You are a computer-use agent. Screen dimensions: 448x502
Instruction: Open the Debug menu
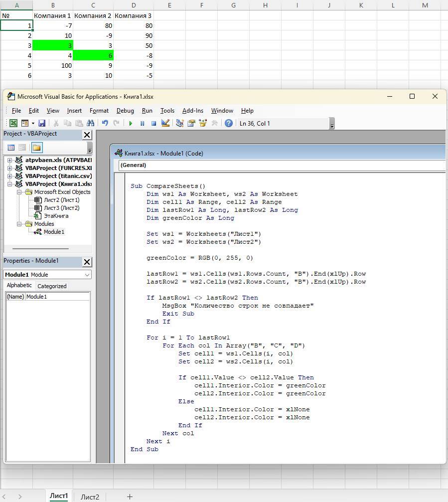point(125,111)
